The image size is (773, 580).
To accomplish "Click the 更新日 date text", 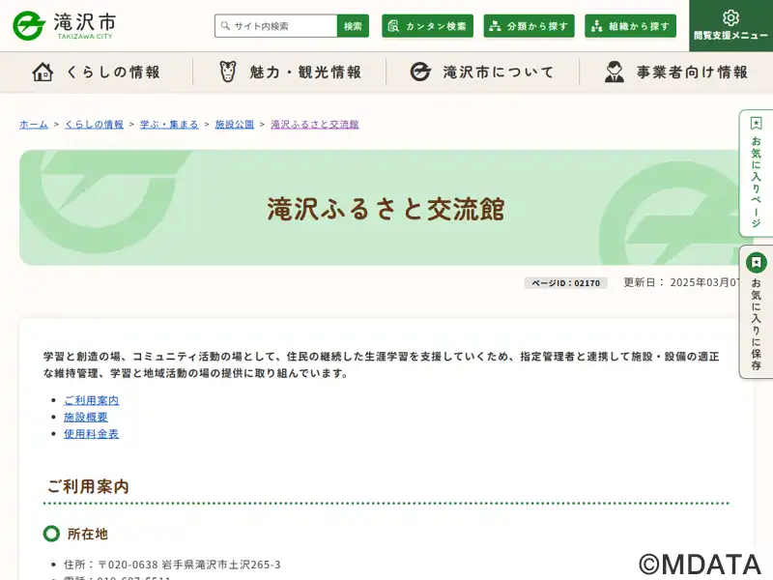I will click(682, 282).
